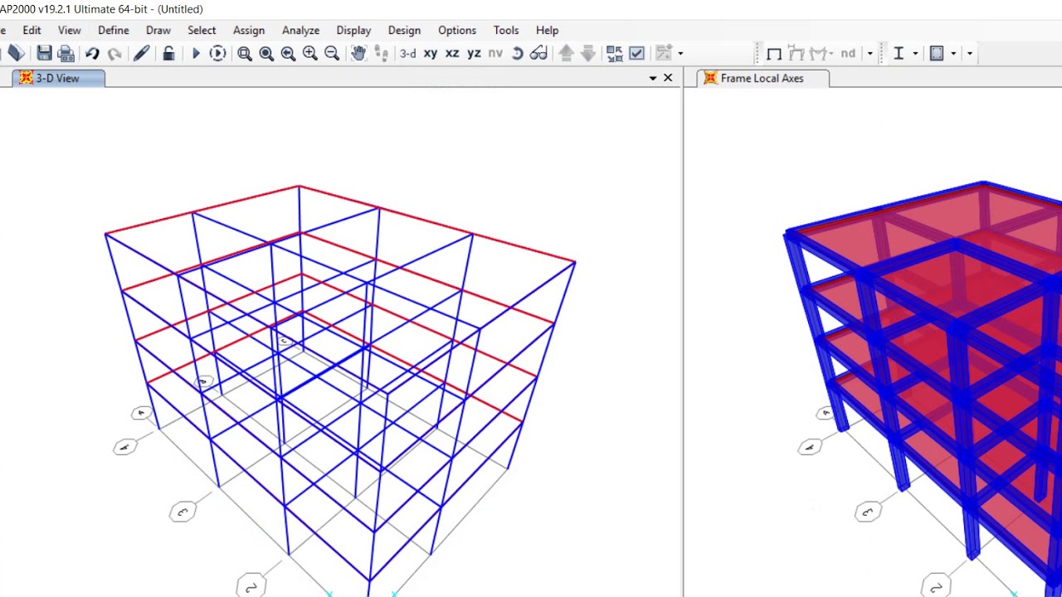
Task: Open the Tools menu
Action: click(x=506, y=30)
